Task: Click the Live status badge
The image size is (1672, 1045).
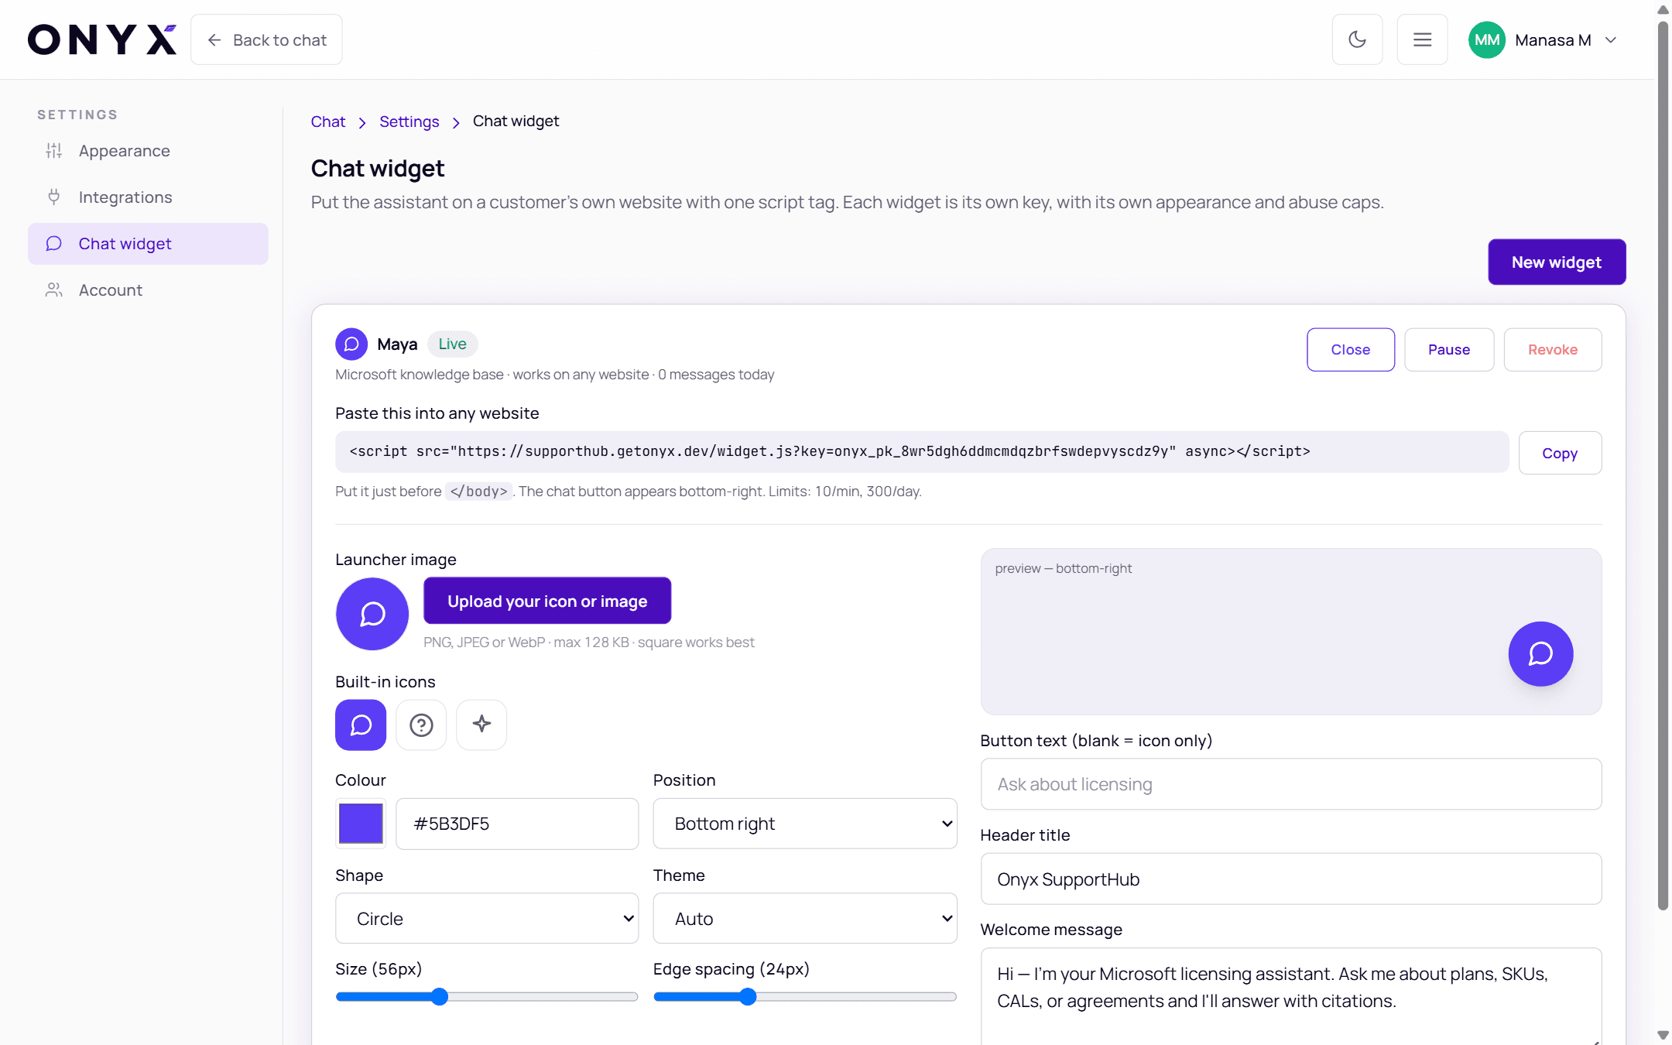Action: (x=453, y=344)
